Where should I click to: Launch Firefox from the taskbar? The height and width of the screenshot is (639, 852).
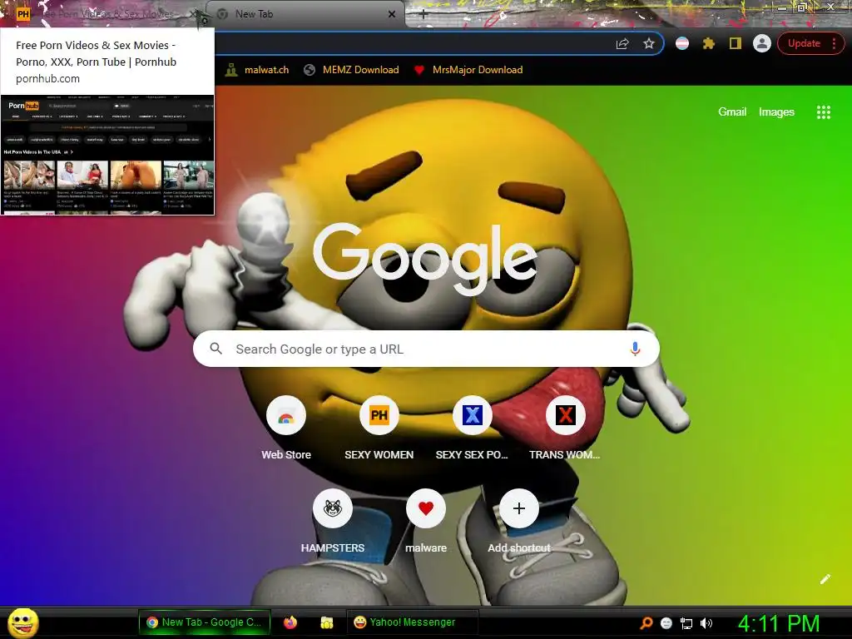[290, 622]
